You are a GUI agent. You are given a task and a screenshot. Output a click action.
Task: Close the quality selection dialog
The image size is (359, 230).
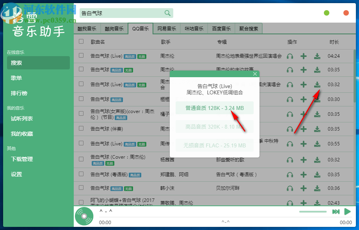point(255,74)
